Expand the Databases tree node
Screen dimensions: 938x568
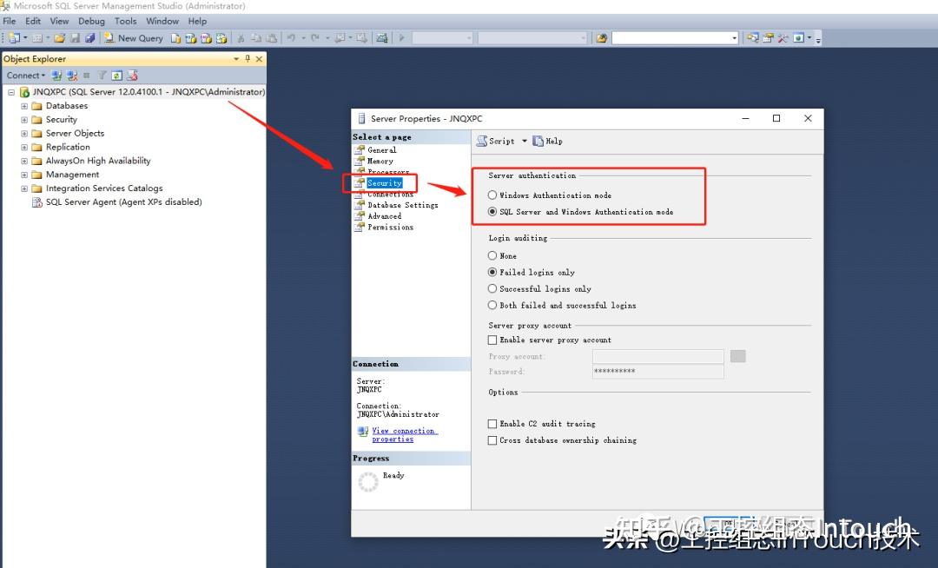click(x=24, y=106)
